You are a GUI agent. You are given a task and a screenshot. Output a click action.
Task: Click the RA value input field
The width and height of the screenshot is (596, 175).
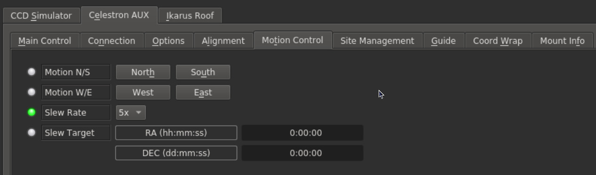click(x=302, y=133)
